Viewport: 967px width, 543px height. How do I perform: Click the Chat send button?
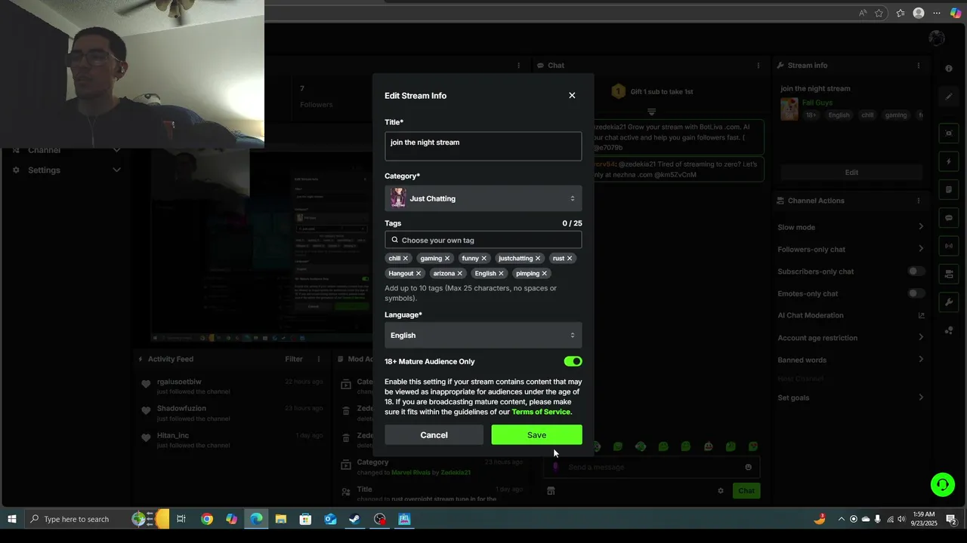(x=746, y=490)
